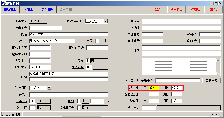
Task: Expand the 生年月日 date dropdown
Action: (x=49, y=88)
